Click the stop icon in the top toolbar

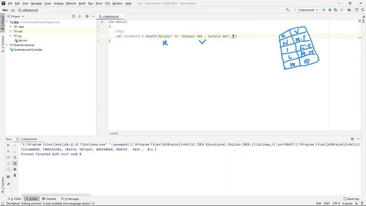click(x=342, y=10)
